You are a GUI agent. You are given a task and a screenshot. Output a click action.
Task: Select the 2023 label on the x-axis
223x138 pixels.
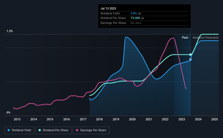click(182, 119)
